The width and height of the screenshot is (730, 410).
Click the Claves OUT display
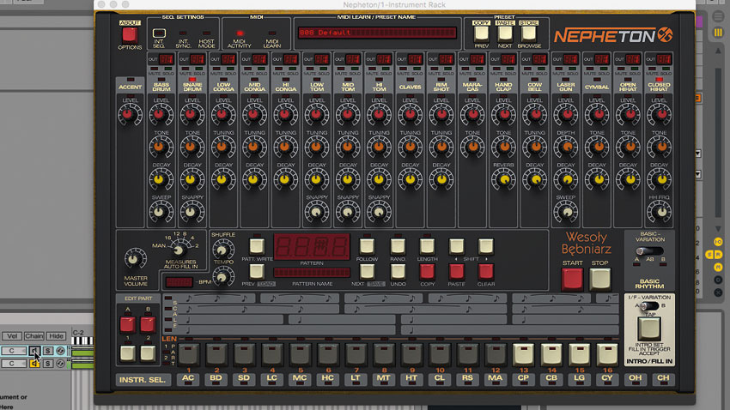tap(416, 59)
